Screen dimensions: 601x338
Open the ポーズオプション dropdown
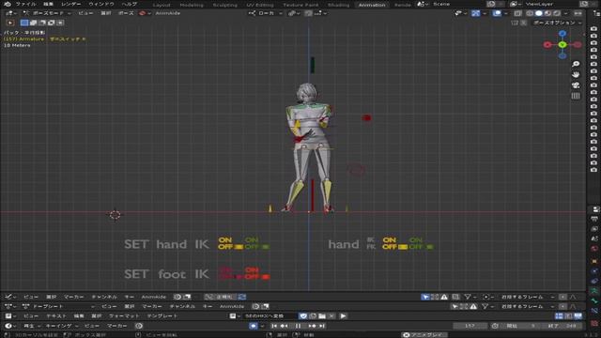click(x=558, y=23)
